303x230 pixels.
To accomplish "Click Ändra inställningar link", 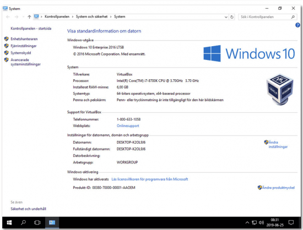I will click(x=278, y=145).
